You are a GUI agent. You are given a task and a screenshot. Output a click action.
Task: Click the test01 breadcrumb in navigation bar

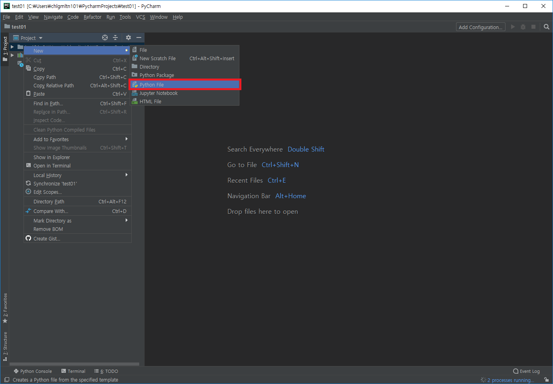coord(15,27)
